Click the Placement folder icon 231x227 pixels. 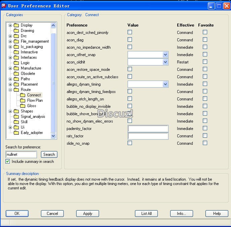click(x=16, y=84)
